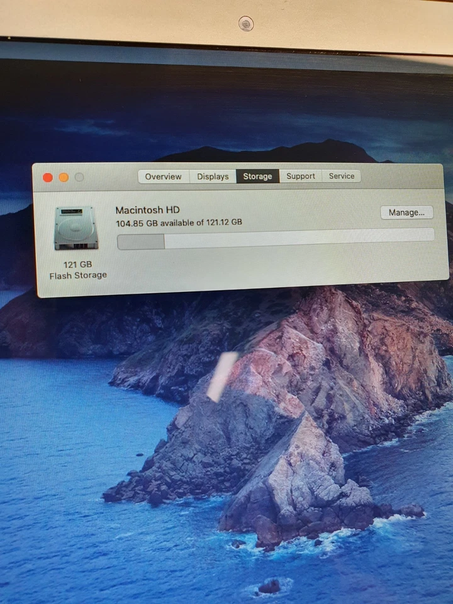Switch to the Overview tab
Viewport: 453px width, 604px height.
164,177
